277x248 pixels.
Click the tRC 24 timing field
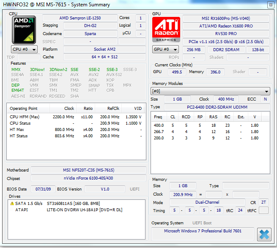tap(240, 210)
